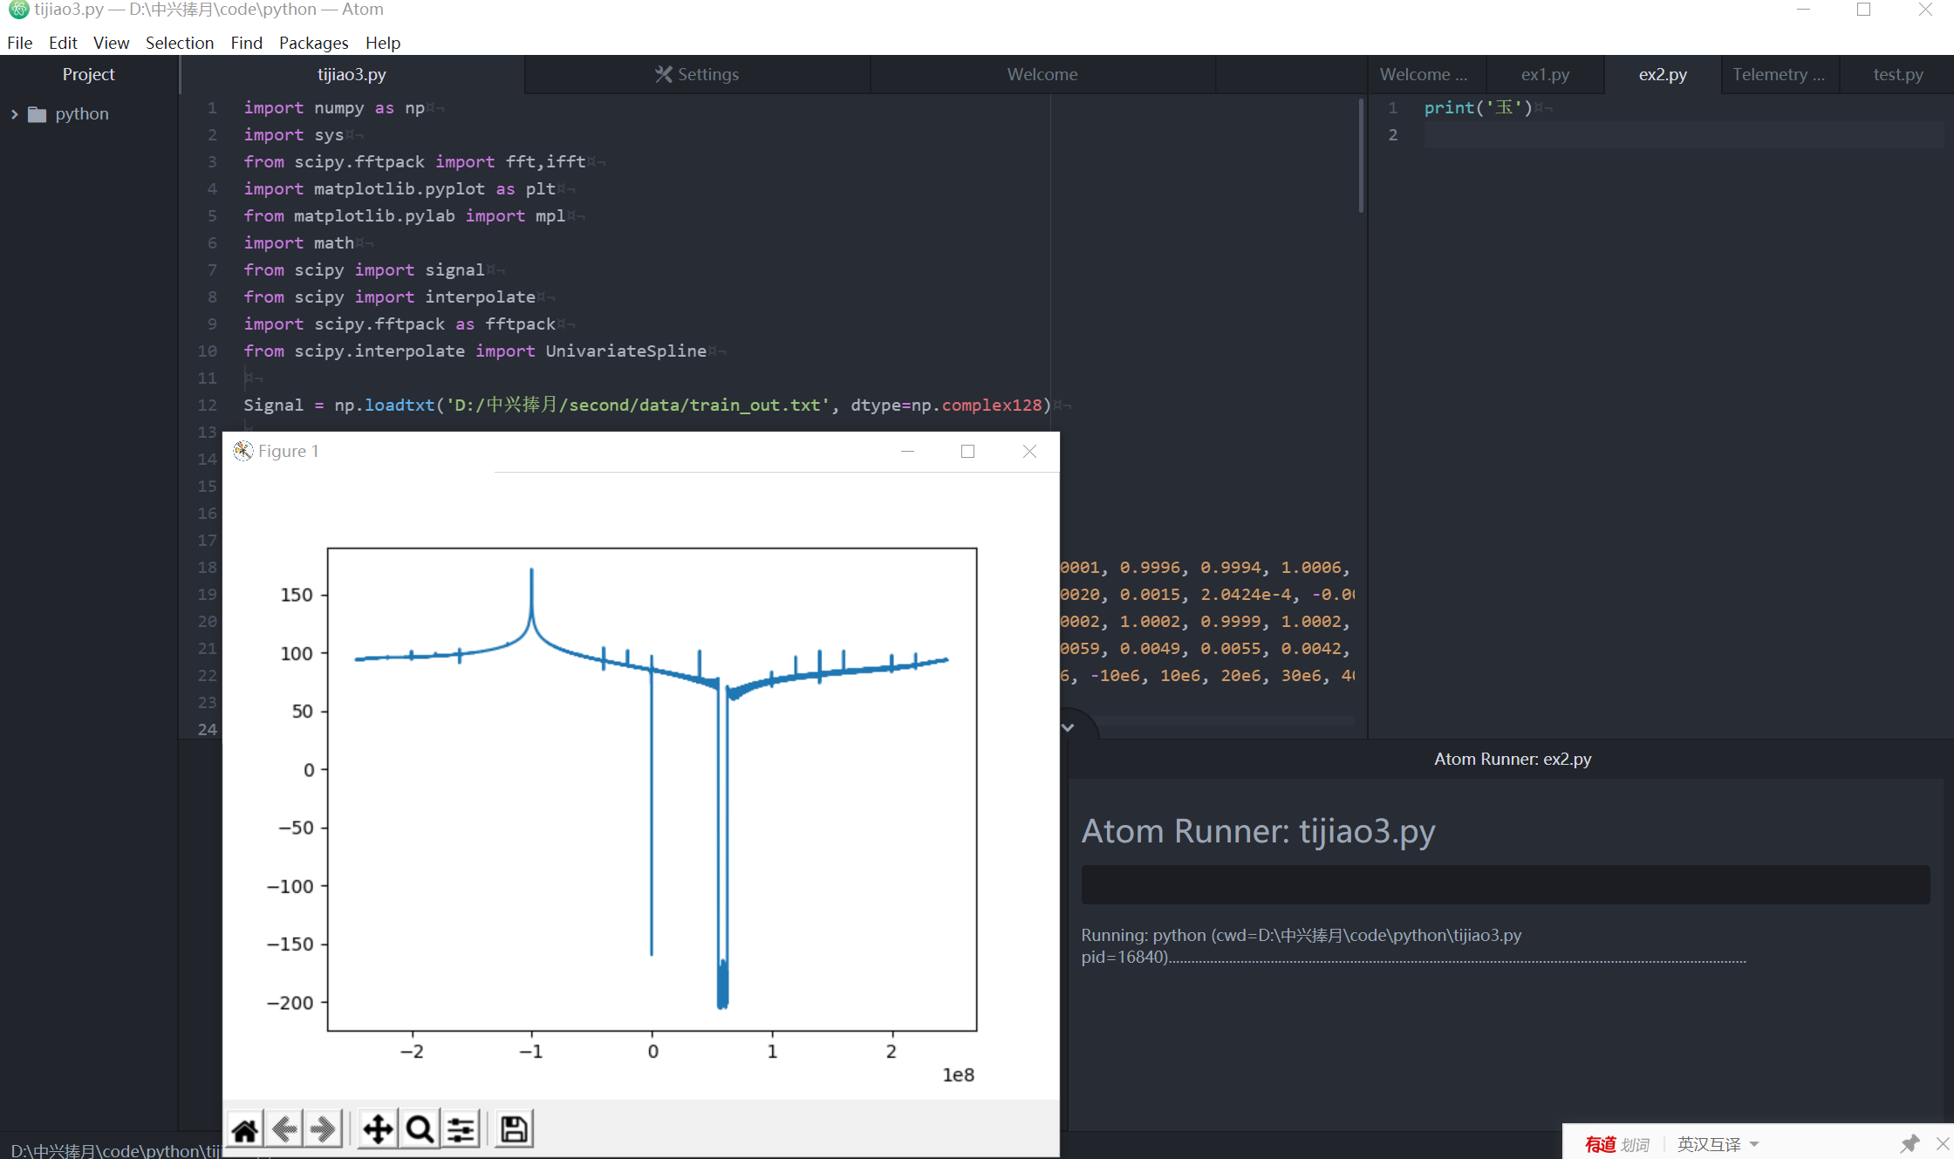The width and height of the screenshot is (1954, 1159).
Task: Switch to the Settings tab
Action: click(697, 74)
